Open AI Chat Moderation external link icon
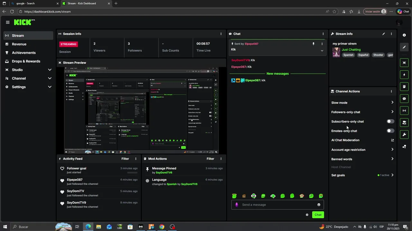The height and width of the screenshot is (231, 412). click(x=392, y=140)
